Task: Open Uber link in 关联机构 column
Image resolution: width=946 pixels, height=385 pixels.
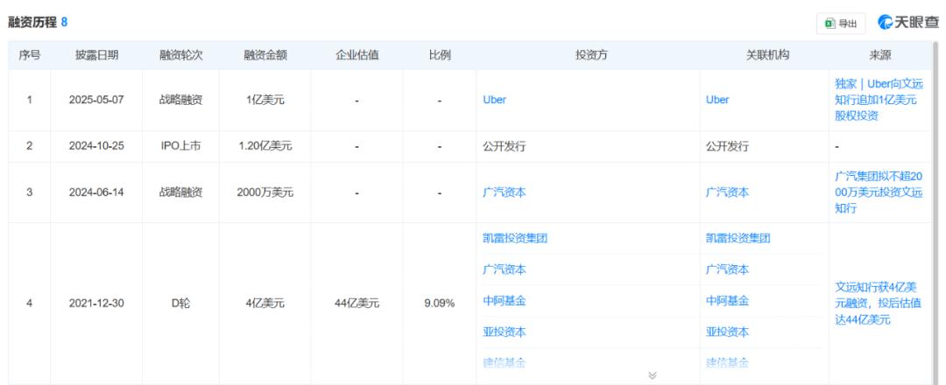Action: coord(717,100)
